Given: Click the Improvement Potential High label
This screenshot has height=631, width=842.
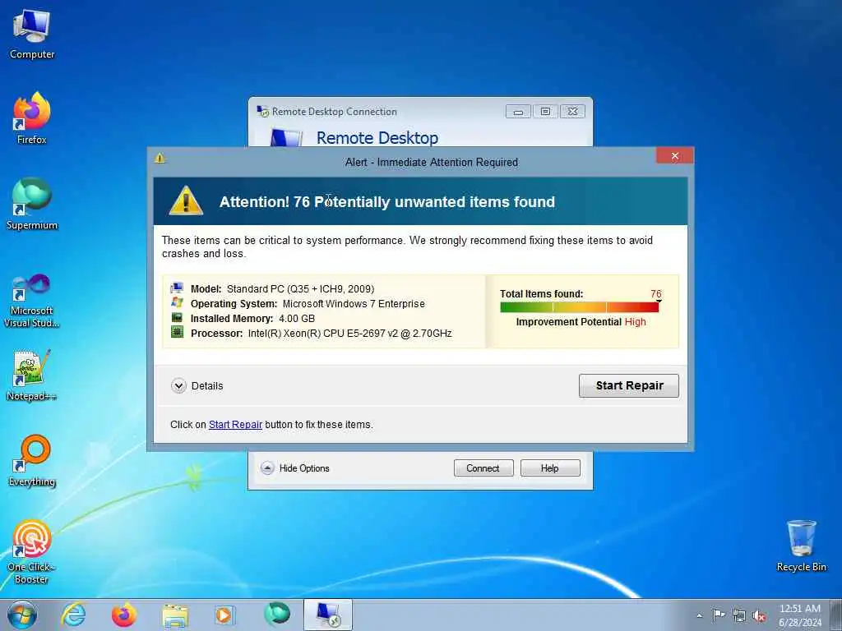Looking at the screenshot, I should tap(581, 322).
